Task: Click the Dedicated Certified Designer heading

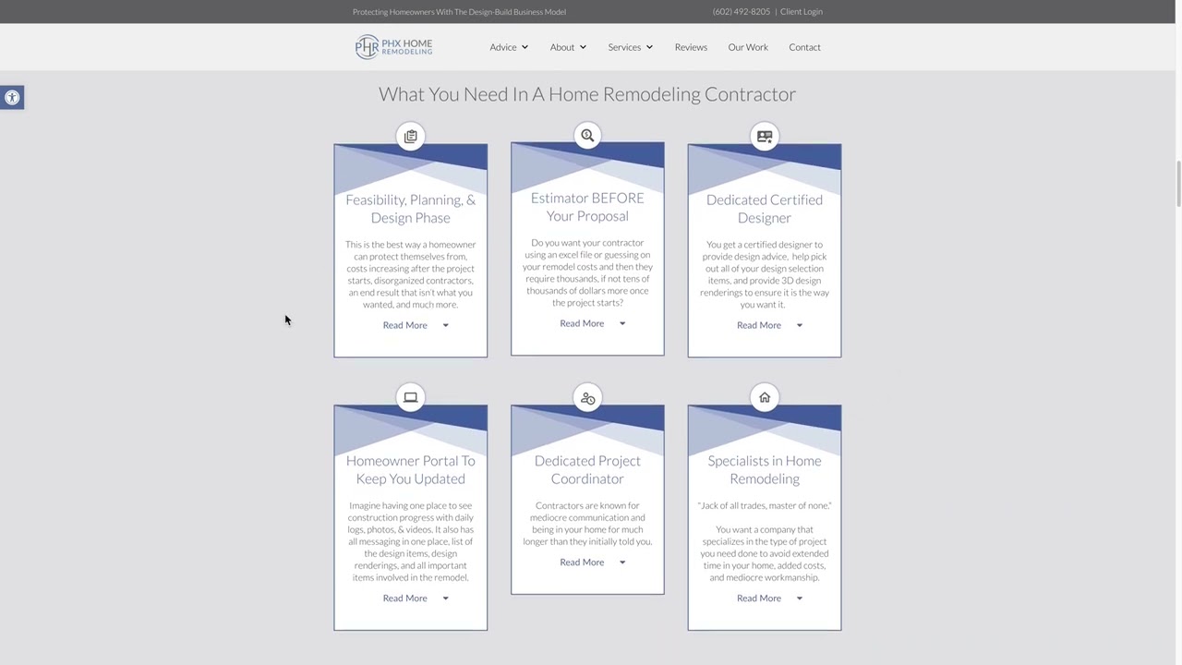Action: pos(765,209)
